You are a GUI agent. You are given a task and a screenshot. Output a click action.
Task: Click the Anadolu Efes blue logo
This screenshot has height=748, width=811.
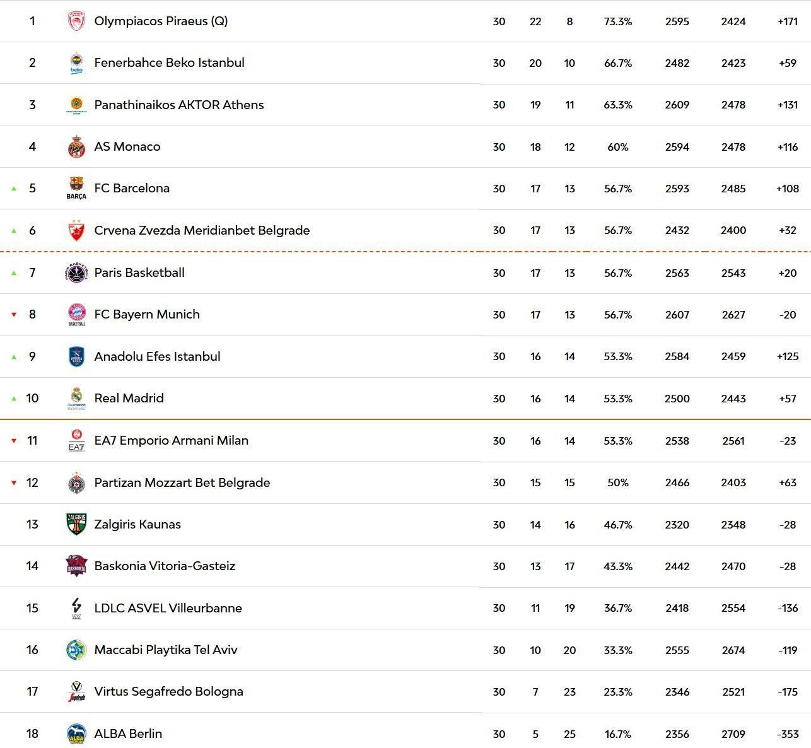point(76,356)
